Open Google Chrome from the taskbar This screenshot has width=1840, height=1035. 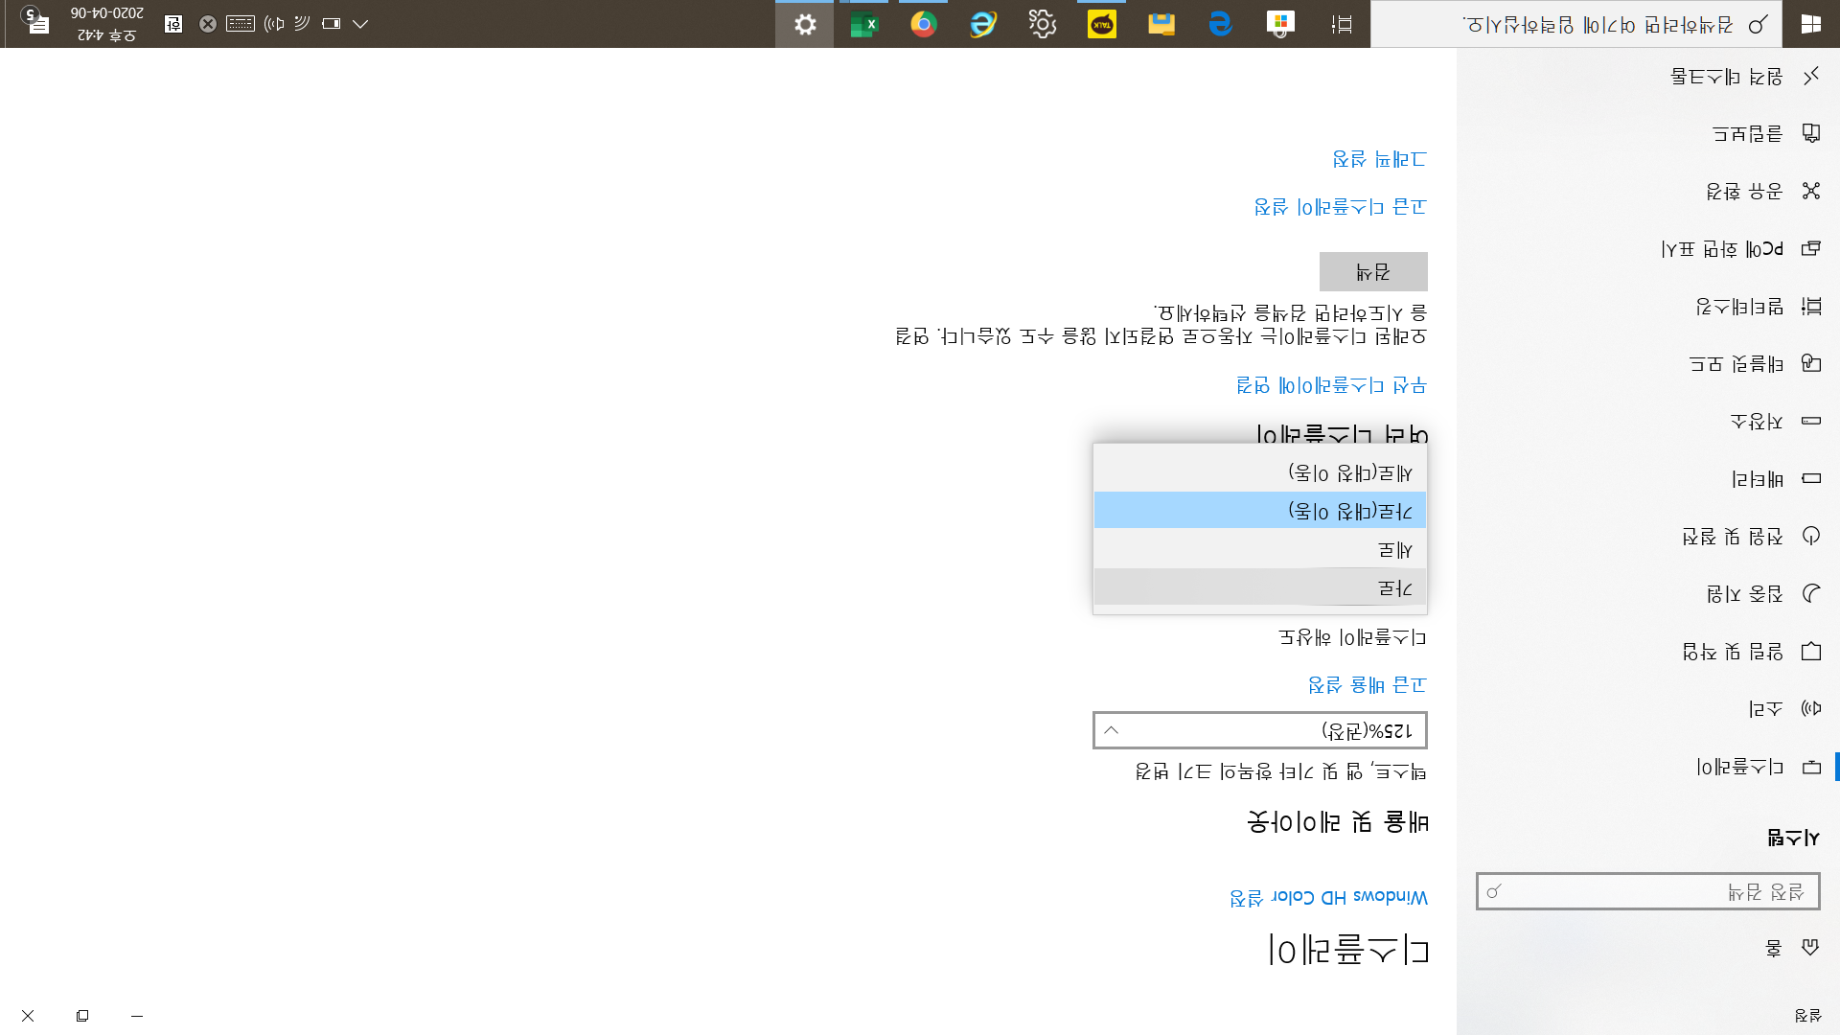923,24
